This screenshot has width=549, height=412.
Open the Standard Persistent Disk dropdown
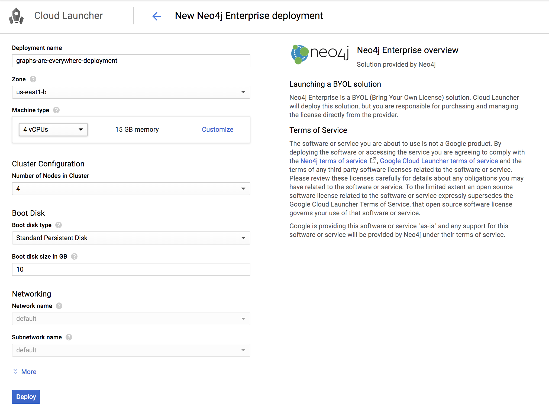tap(131, 238)
